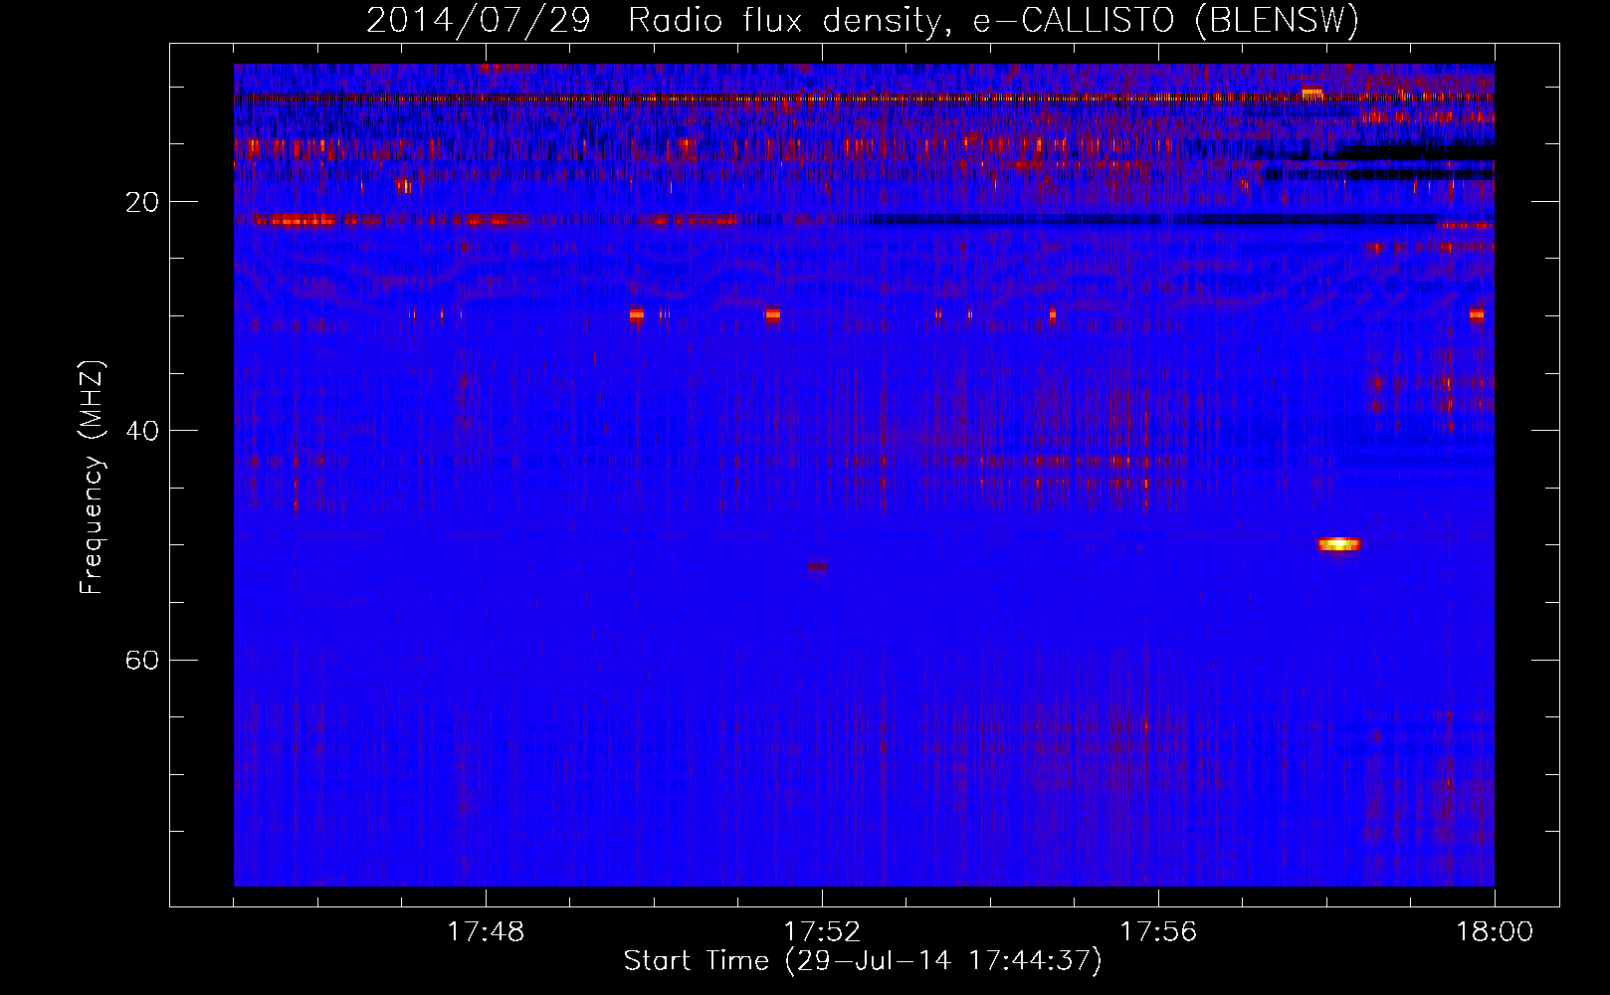Click the 17:56 time tick label
Image resolution: width=1610 pixels, height=995 pixels.
pyautogui.click(x=1158, y=932)
